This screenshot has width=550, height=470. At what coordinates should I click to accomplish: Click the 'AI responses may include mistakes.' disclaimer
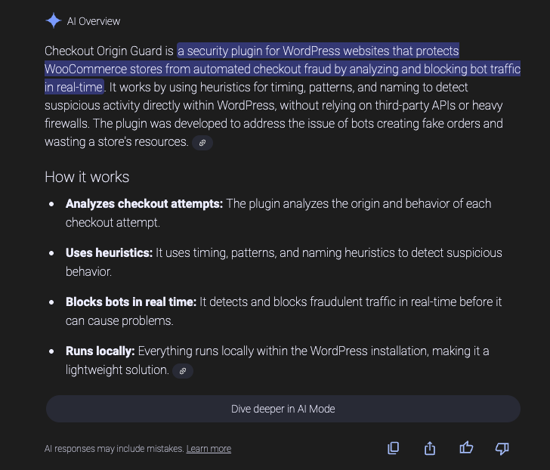point(114,449)
